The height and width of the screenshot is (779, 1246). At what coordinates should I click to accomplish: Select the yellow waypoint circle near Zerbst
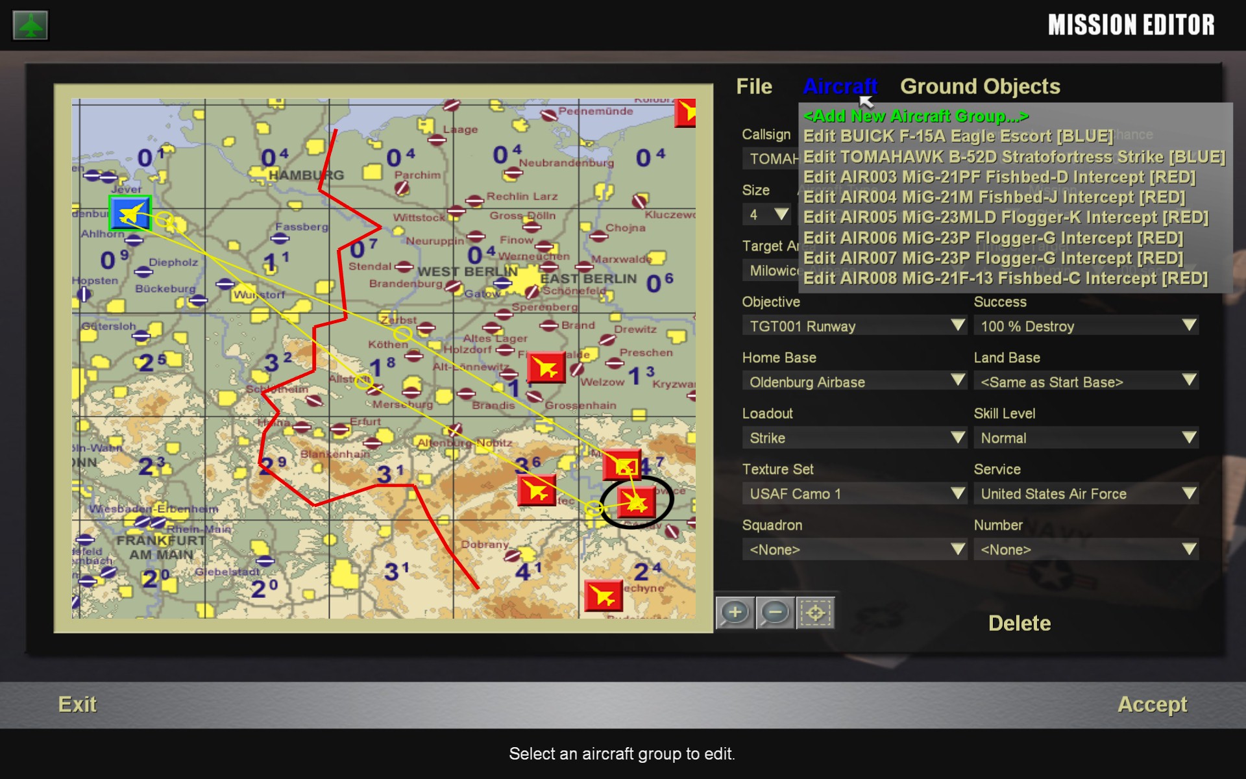pos(402,334)
